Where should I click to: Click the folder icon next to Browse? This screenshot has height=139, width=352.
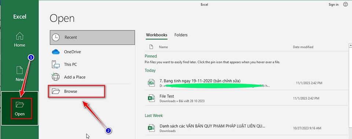point(56,91)
